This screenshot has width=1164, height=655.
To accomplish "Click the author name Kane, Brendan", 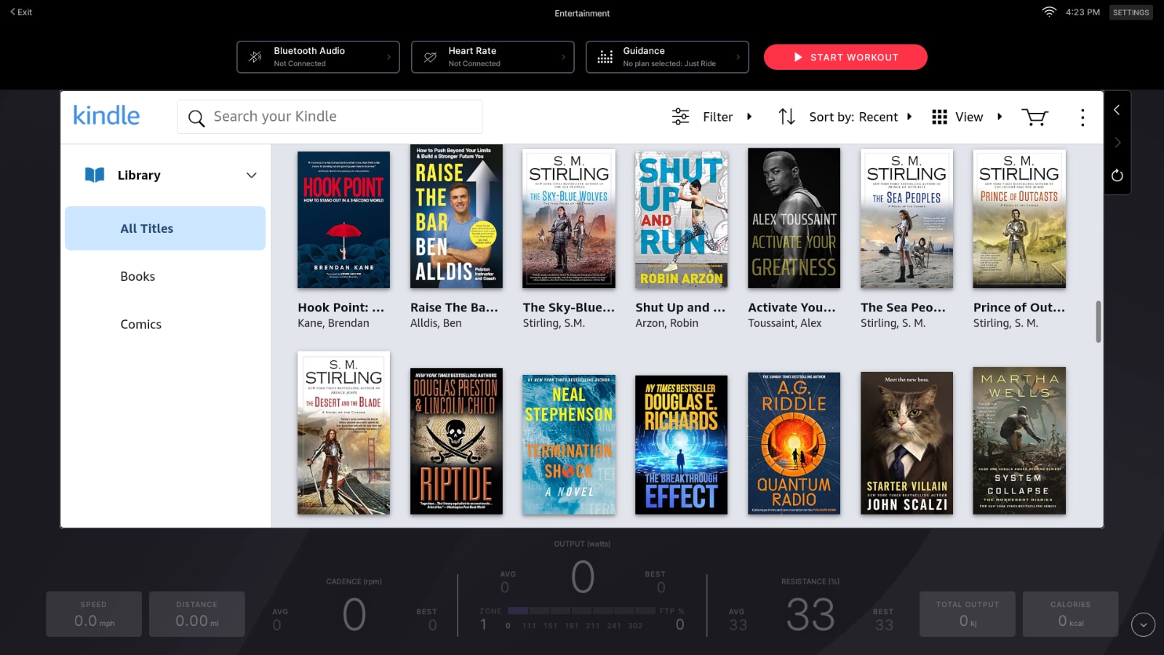I will (x=333, y=323).
